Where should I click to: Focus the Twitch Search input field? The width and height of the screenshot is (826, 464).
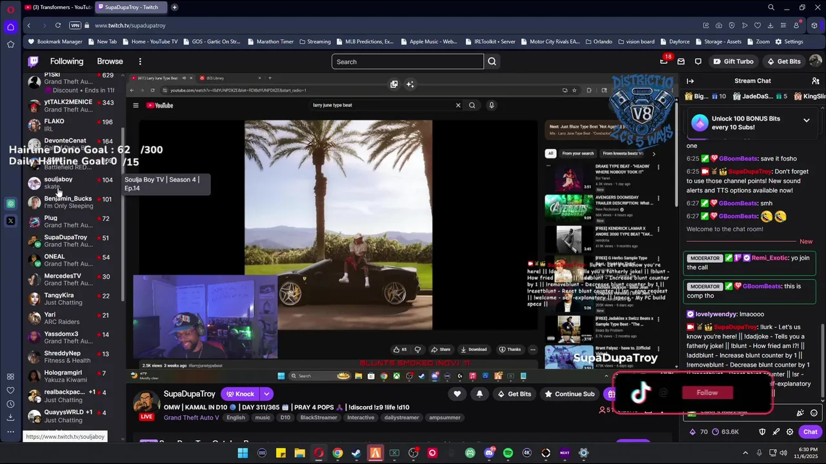[407, 61]
